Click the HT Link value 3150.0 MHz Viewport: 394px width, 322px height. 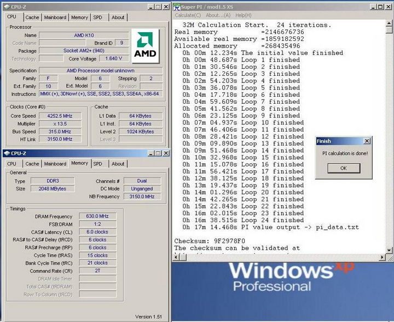pyautogui.click(x=60, y=139)
